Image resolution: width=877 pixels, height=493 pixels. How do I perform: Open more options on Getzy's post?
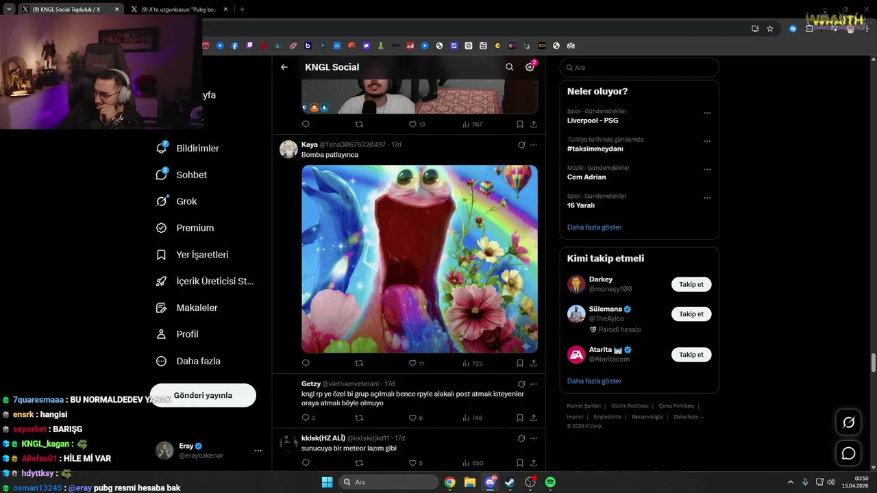[533, 383]
